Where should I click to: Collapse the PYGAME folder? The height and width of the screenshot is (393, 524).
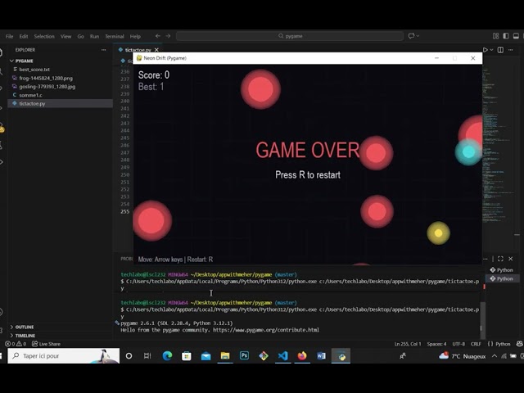24,61
